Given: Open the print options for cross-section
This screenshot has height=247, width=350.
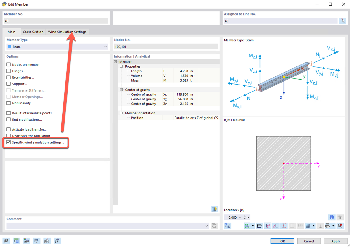Looking at the screenshot, I should point(327,225).
